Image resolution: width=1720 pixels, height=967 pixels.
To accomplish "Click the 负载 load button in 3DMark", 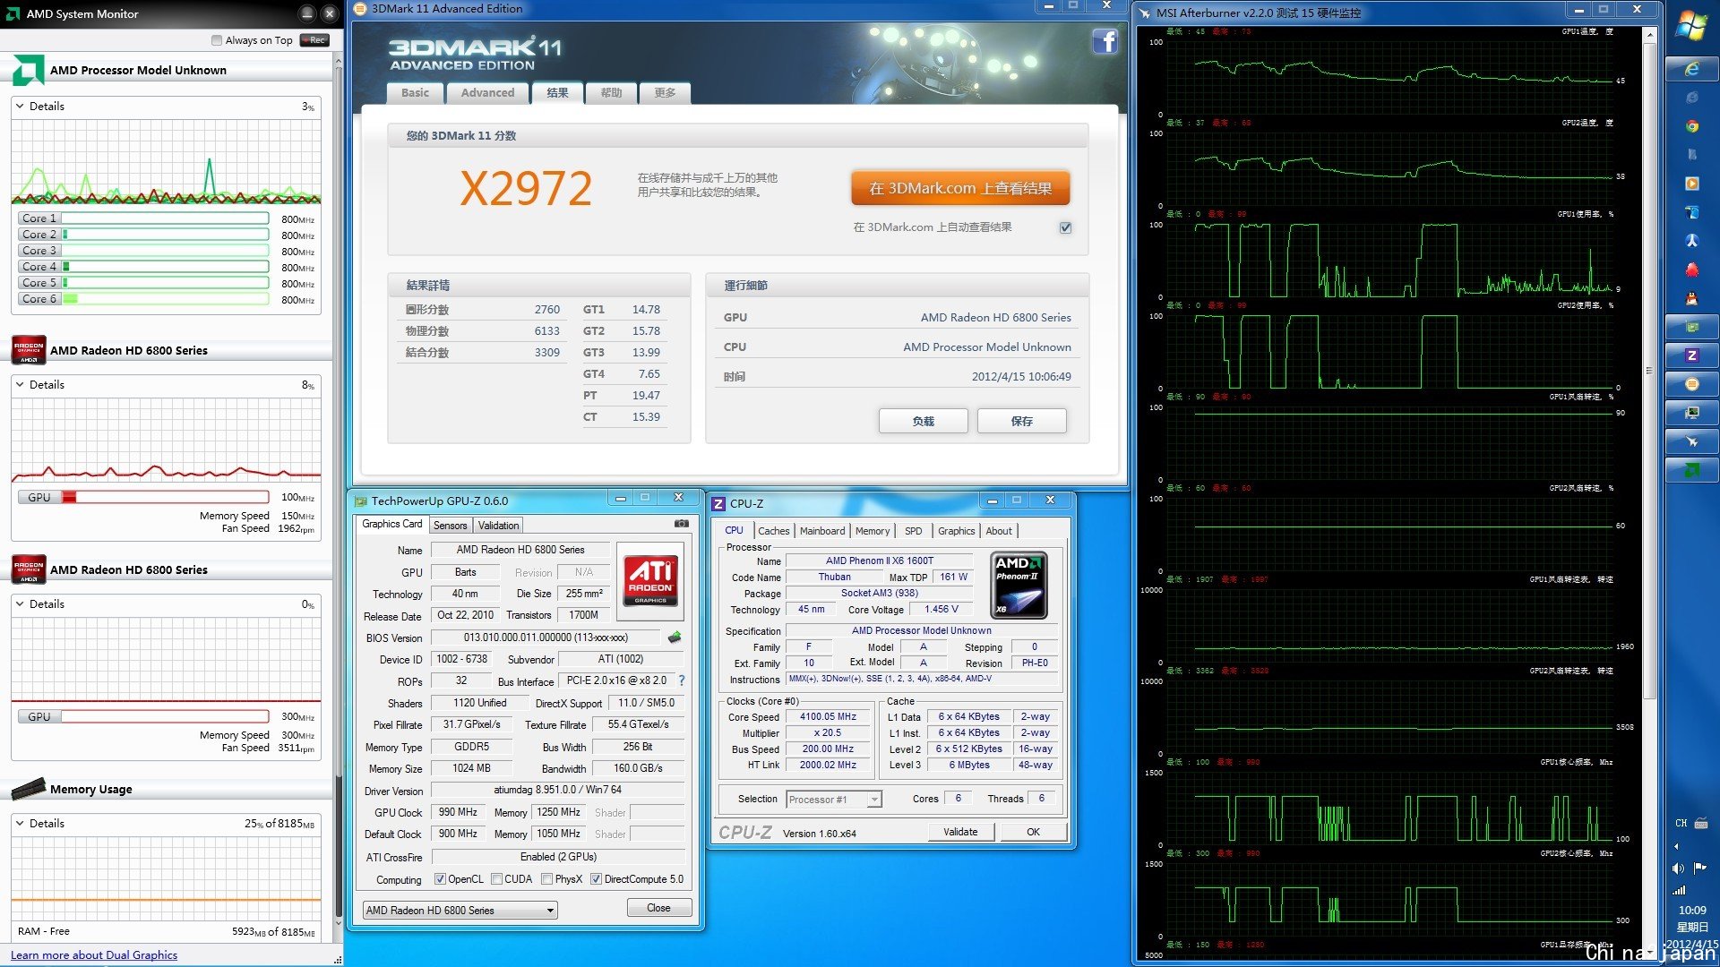I will 923,421.
